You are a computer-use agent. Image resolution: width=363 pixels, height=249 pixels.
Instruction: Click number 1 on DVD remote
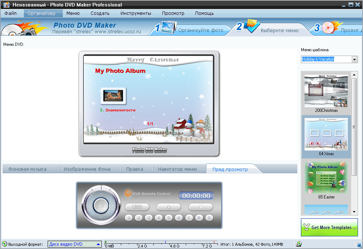129,218
